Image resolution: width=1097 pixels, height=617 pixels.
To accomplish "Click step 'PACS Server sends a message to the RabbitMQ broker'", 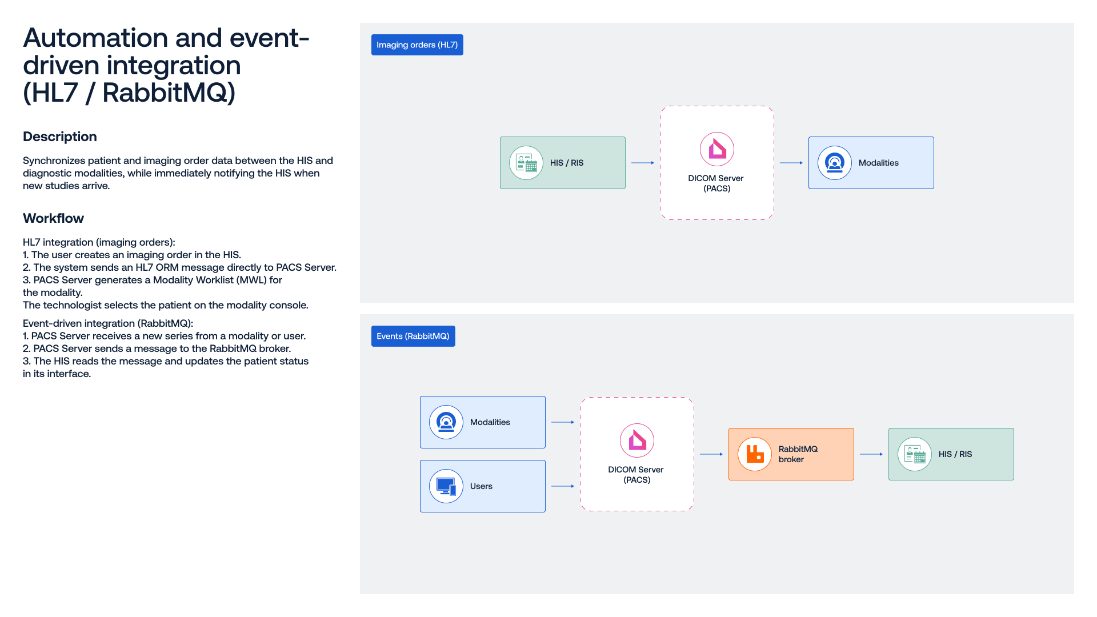I will (x=157, y=348).
